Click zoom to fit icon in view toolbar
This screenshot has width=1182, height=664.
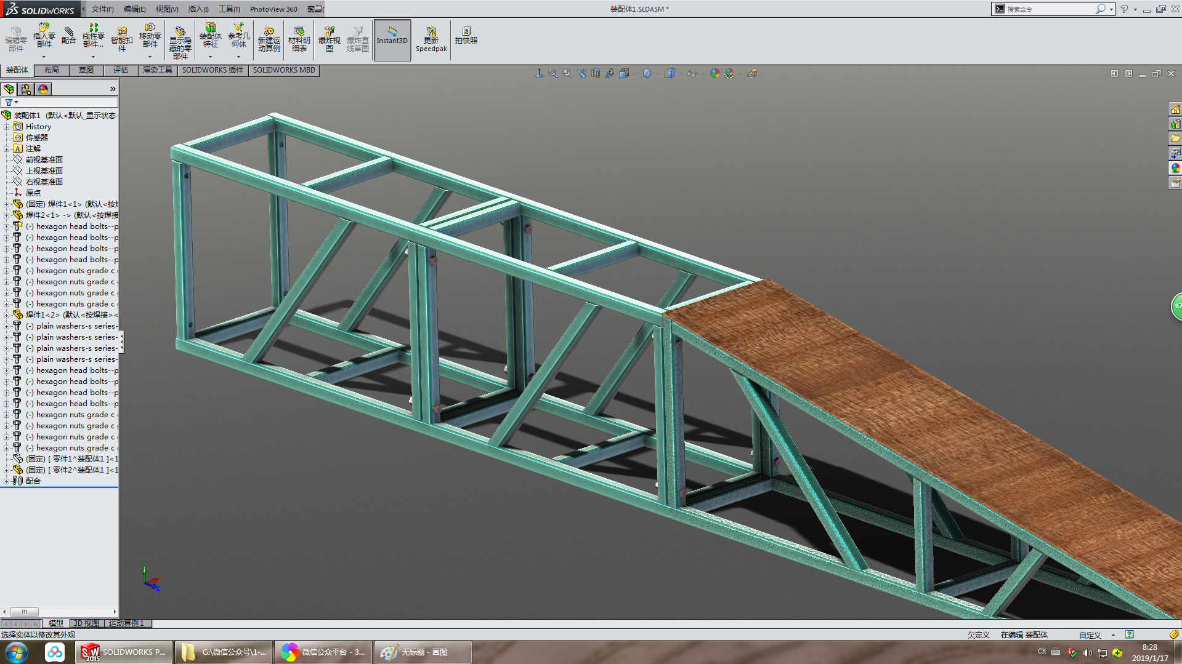point(553,74)
